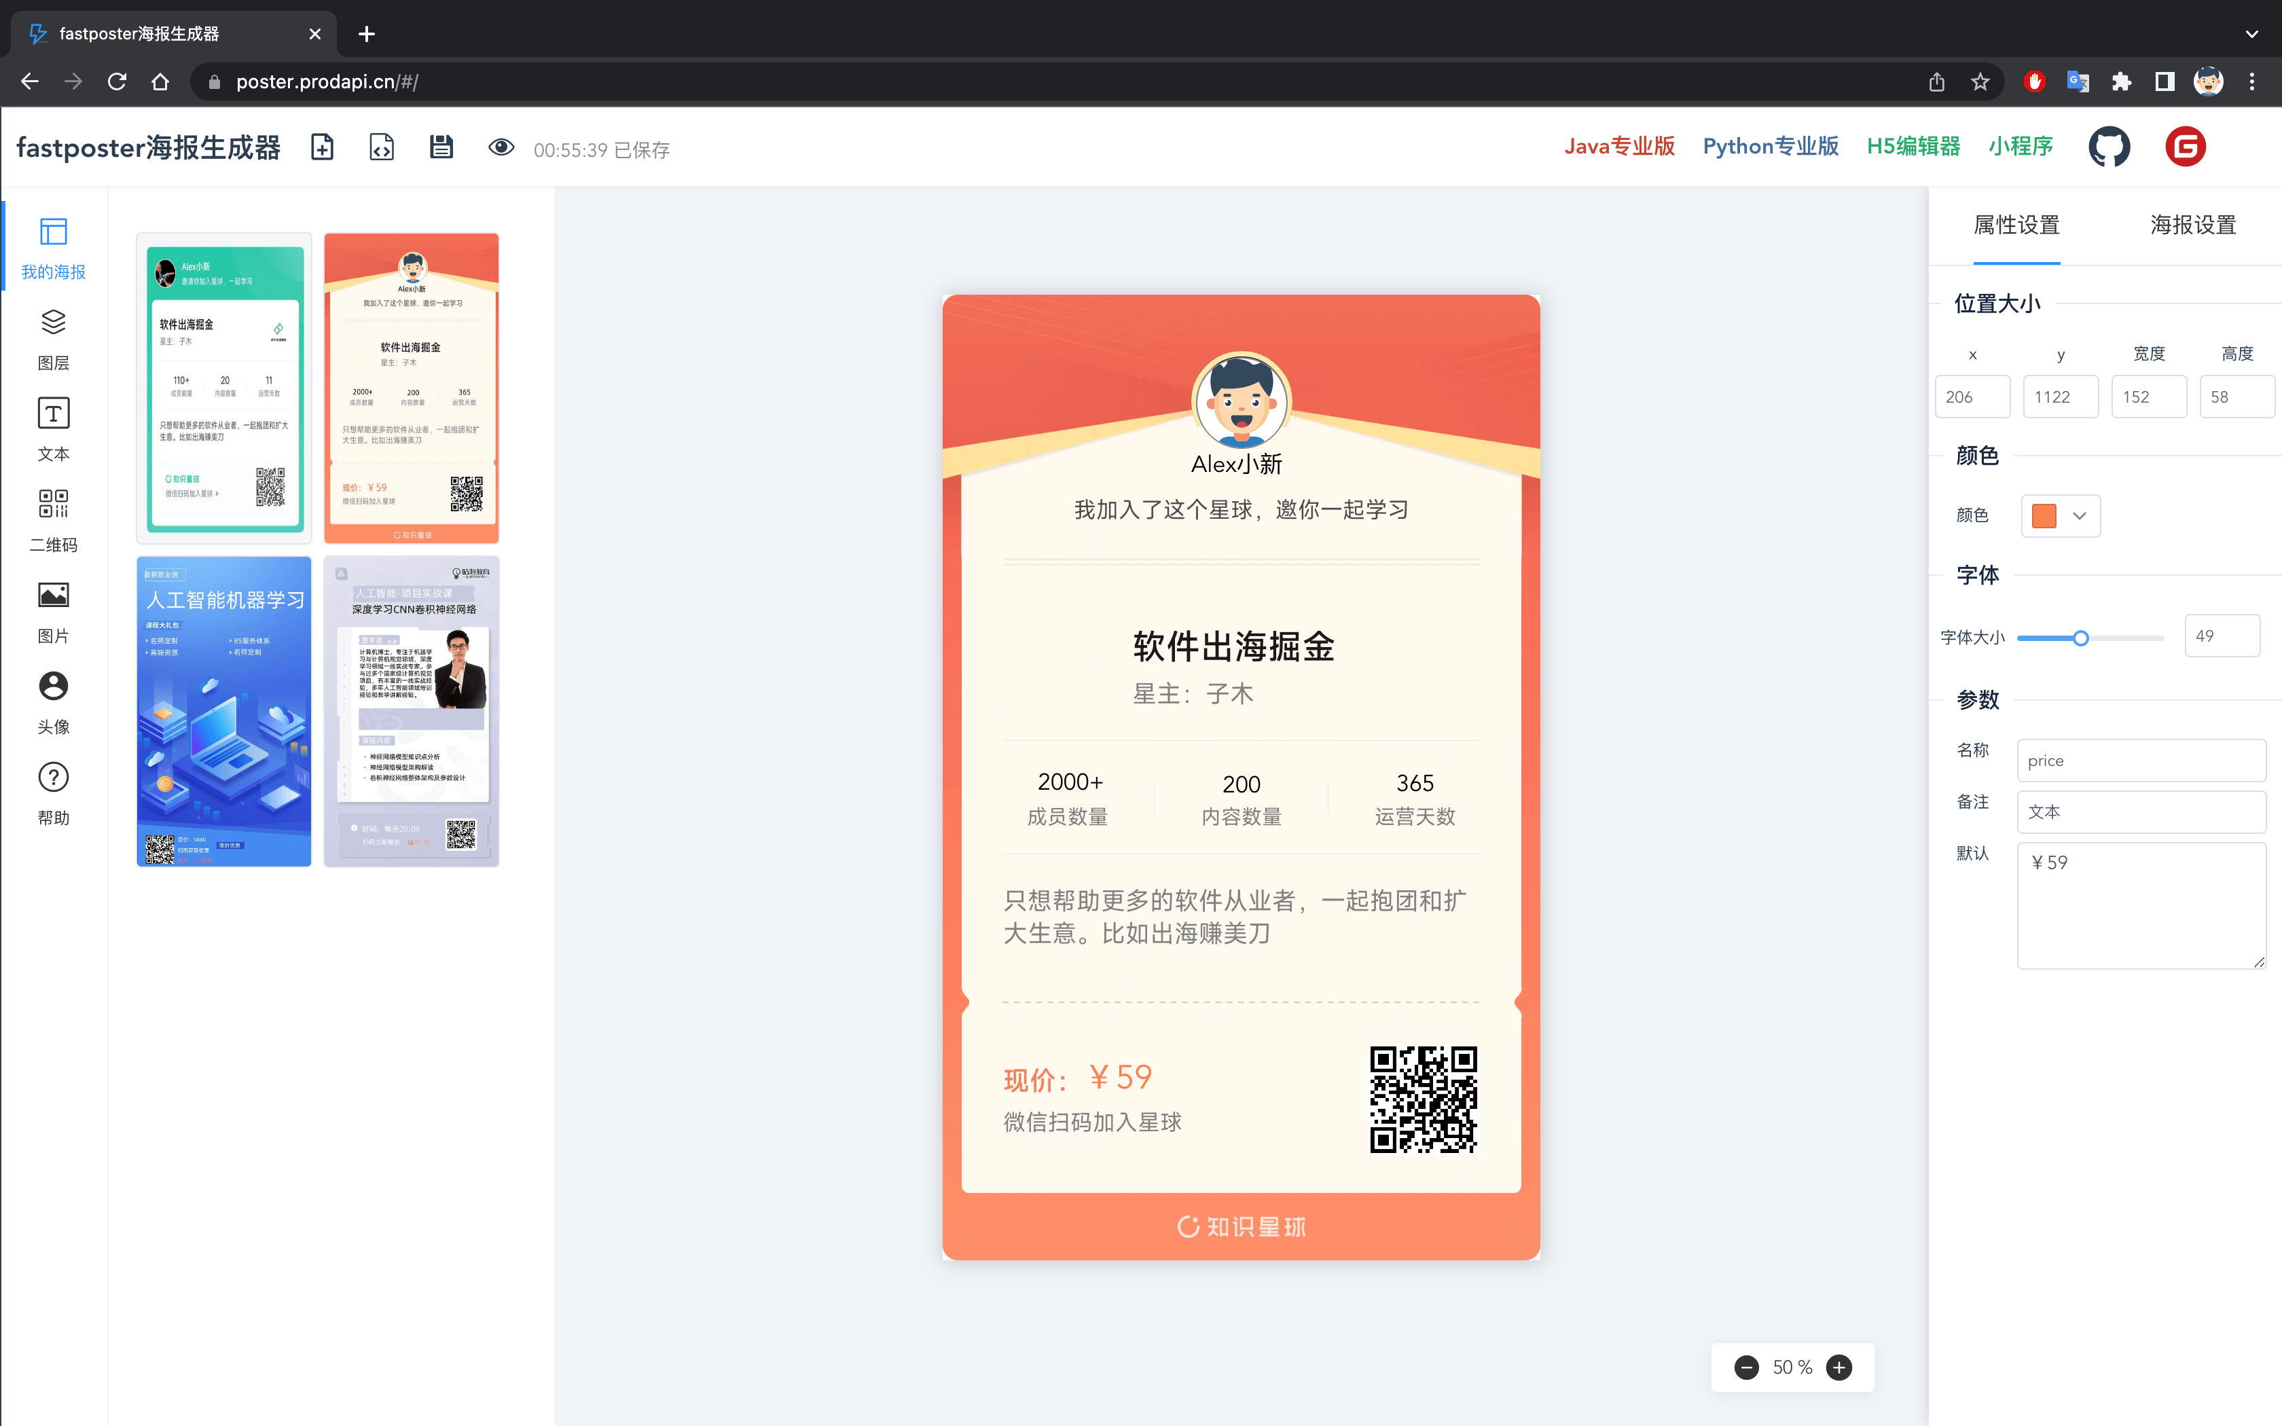Image resolution: width=2282 pixels, height=1426 pixels.
Task: Create a new poster with the toolbar icon
Action: coord(321,147)
